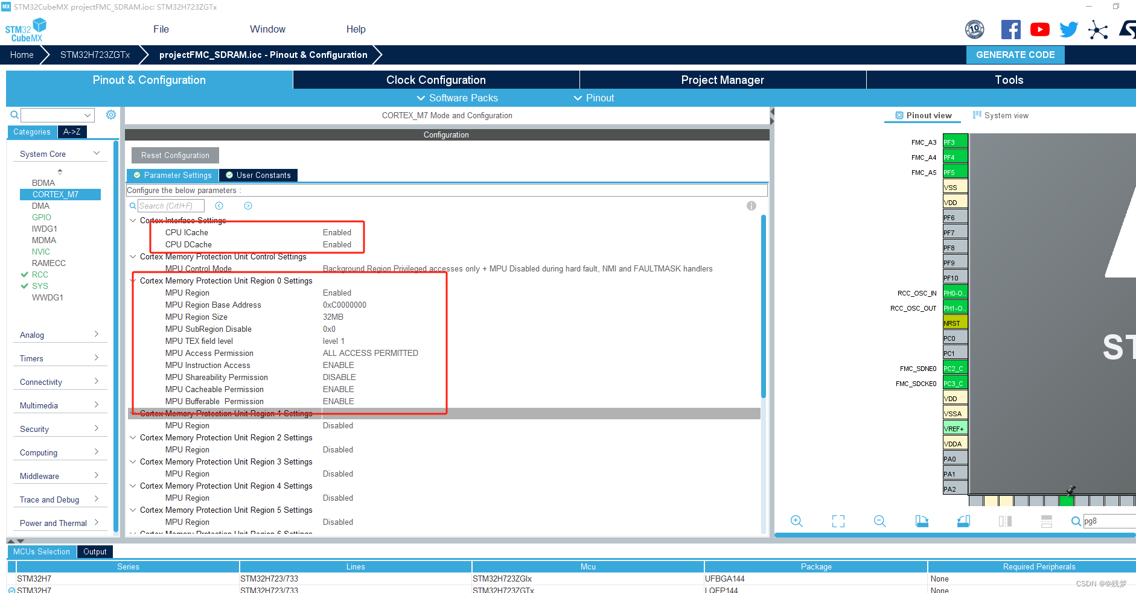Click the green PF3 pin
The image size is (1136, 593).
tap(956, 142)
